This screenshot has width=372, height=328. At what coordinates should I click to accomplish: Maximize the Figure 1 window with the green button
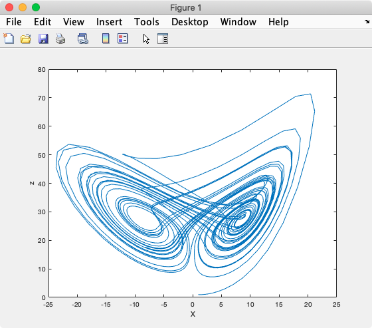click(36, 7)
